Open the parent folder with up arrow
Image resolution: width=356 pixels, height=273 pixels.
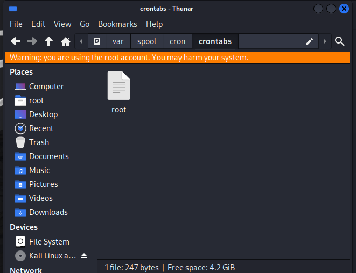coord(48,41)
